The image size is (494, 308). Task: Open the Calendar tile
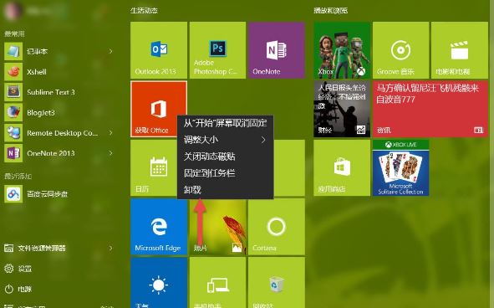[x=154, y=168]
